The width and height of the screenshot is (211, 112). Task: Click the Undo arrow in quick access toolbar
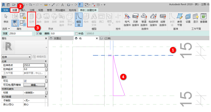[x=30, y=5]
